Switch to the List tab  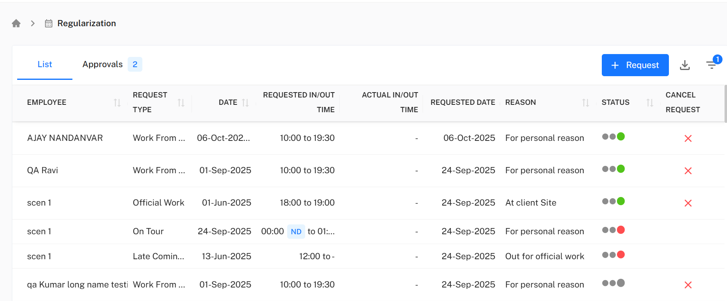coord(45,64)
